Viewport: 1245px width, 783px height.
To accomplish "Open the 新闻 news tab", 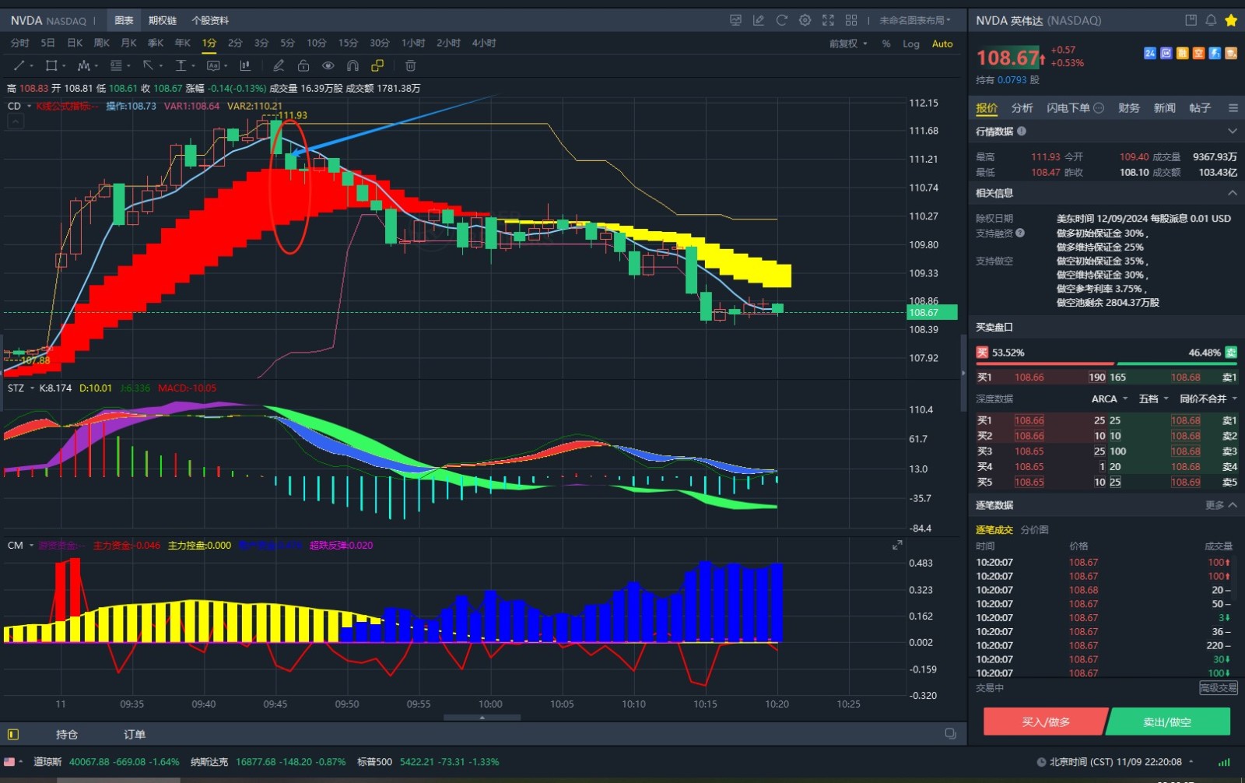I will (1164, 108).
